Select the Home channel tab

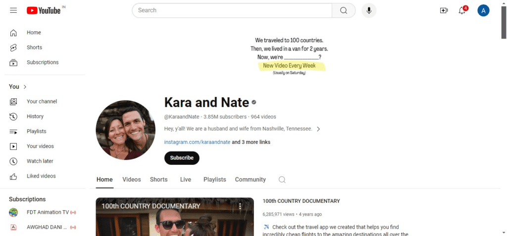coord(104,180)
